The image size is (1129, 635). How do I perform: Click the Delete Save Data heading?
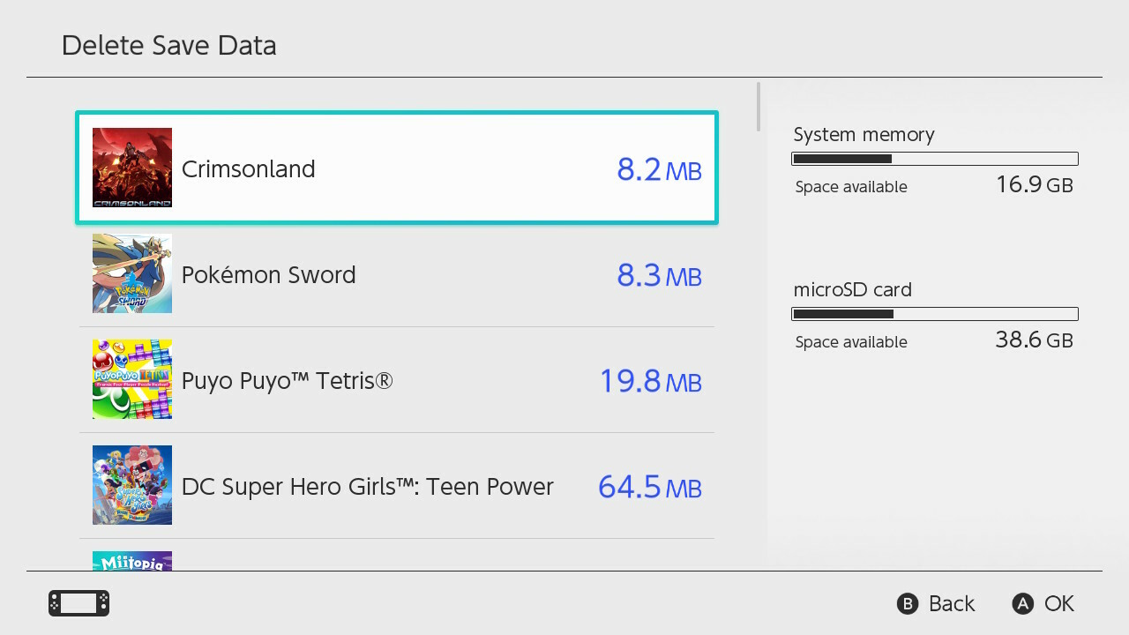(169, 45)
